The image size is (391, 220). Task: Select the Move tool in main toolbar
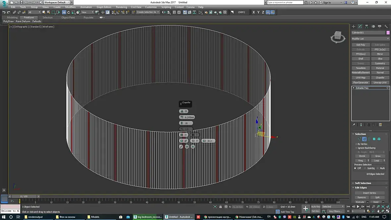(64, 12)
